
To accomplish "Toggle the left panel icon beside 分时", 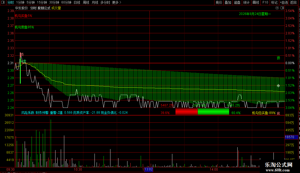I will (x=3, y=2).
